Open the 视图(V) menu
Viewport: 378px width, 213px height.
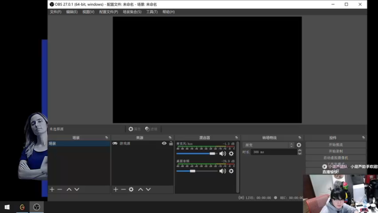pos(88,12)
